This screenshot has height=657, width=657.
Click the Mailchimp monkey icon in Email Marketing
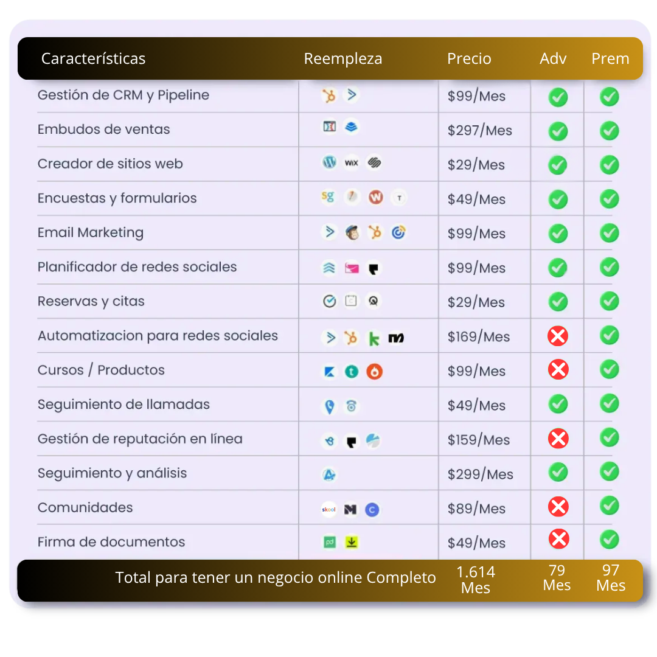(352, 232)
